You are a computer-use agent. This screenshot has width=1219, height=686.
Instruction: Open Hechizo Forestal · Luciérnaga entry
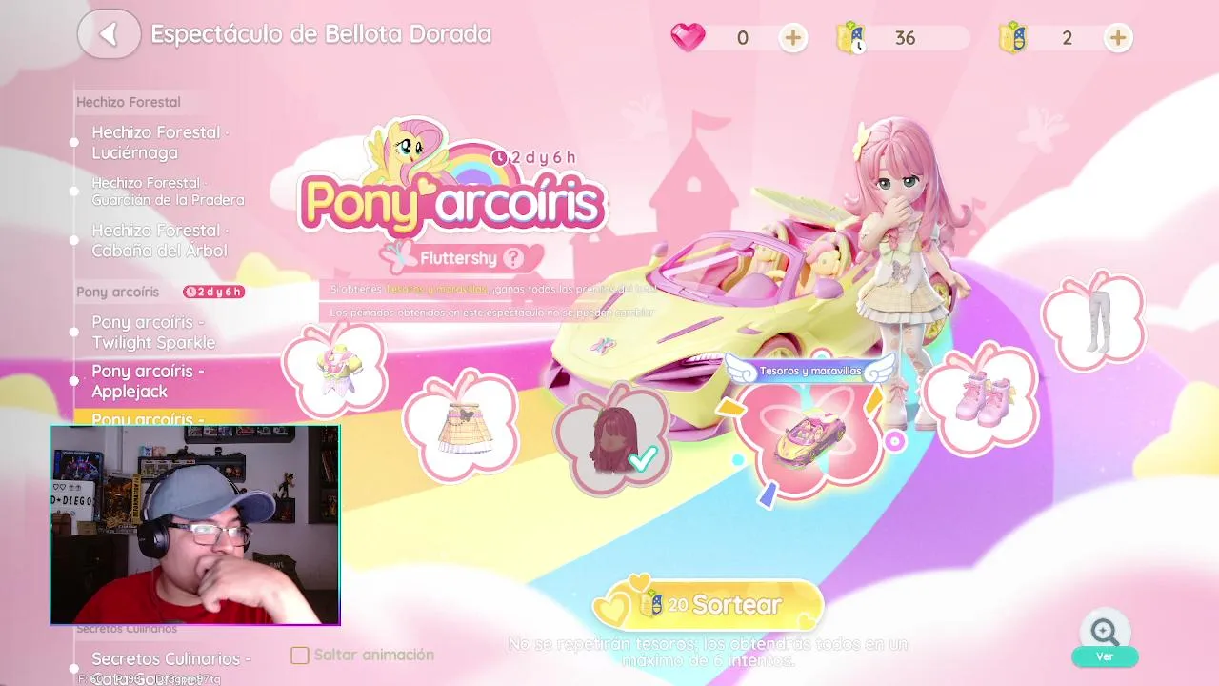point(160,142)
